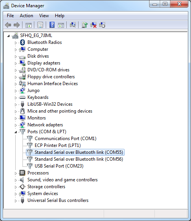Select the Computer category label
The width and height of the screenshot is (191, 221).
(38, 49)
